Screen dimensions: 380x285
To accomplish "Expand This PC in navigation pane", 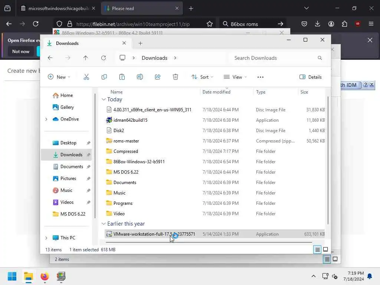I will (46, 238).
